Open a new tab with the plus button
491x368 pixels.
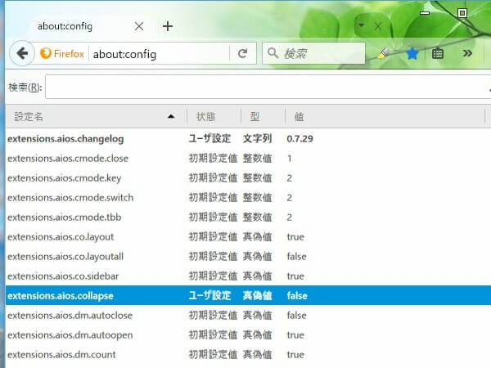(x=168, y=26)
